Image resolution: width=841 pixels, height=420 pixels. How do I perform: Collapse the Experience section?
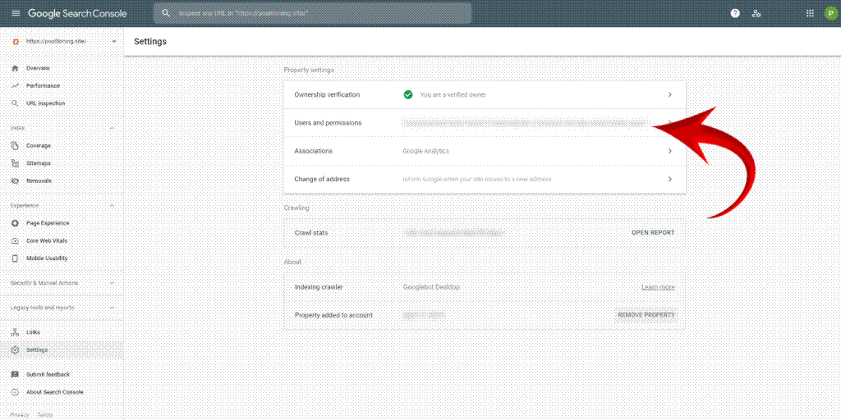click(x=112, y=205)
